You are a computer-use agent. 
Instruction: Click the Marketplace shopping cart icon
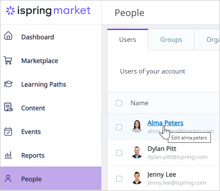point(8,60)
